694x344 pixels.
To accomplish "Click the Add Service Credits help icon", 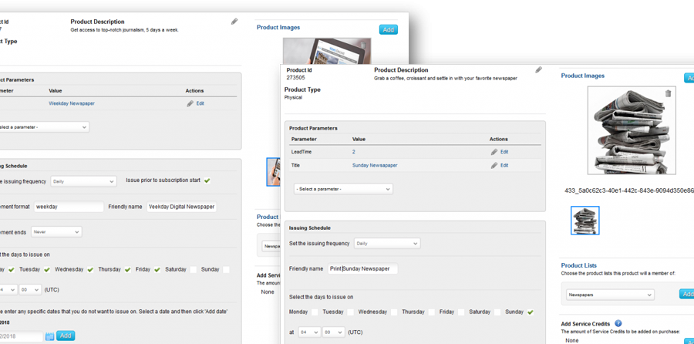I will pos(618,324).
